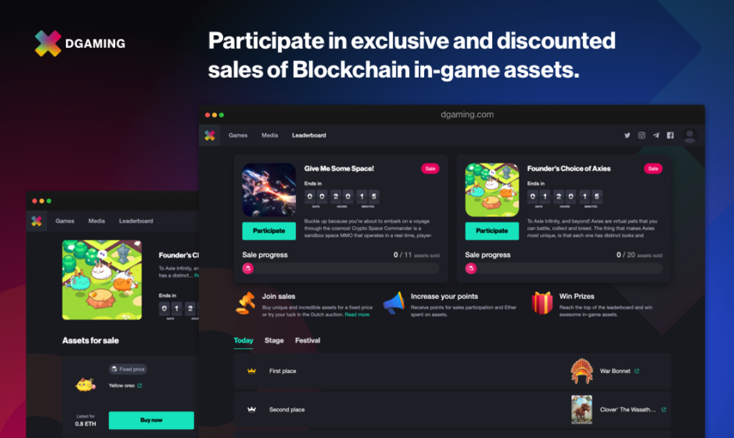
Task: Click the Facebook icon
Action: coord(670,135)
